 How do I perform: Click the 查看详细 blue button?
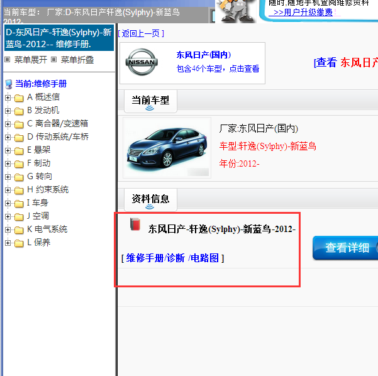click(x=345, y=248)
